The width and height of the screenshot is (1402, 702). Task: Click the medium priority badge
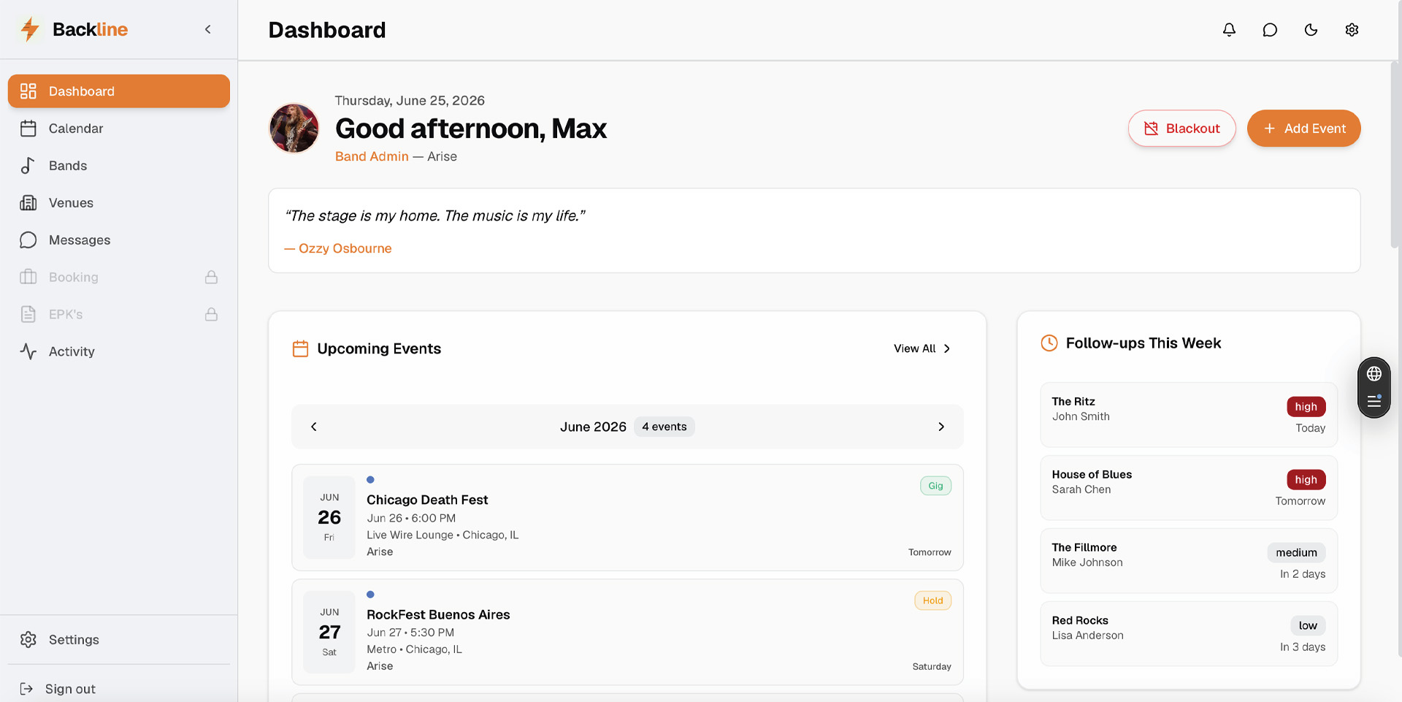click(1296, 553)
